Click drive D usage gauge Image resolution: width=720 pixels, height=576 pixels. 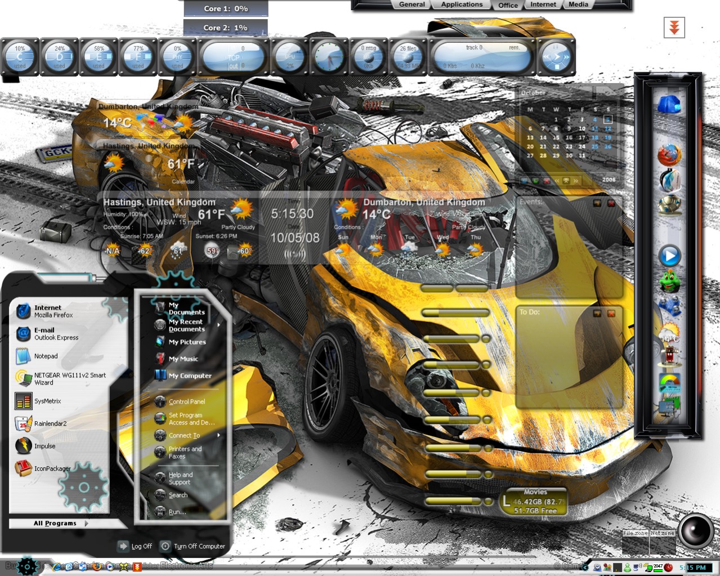point(60,57)
